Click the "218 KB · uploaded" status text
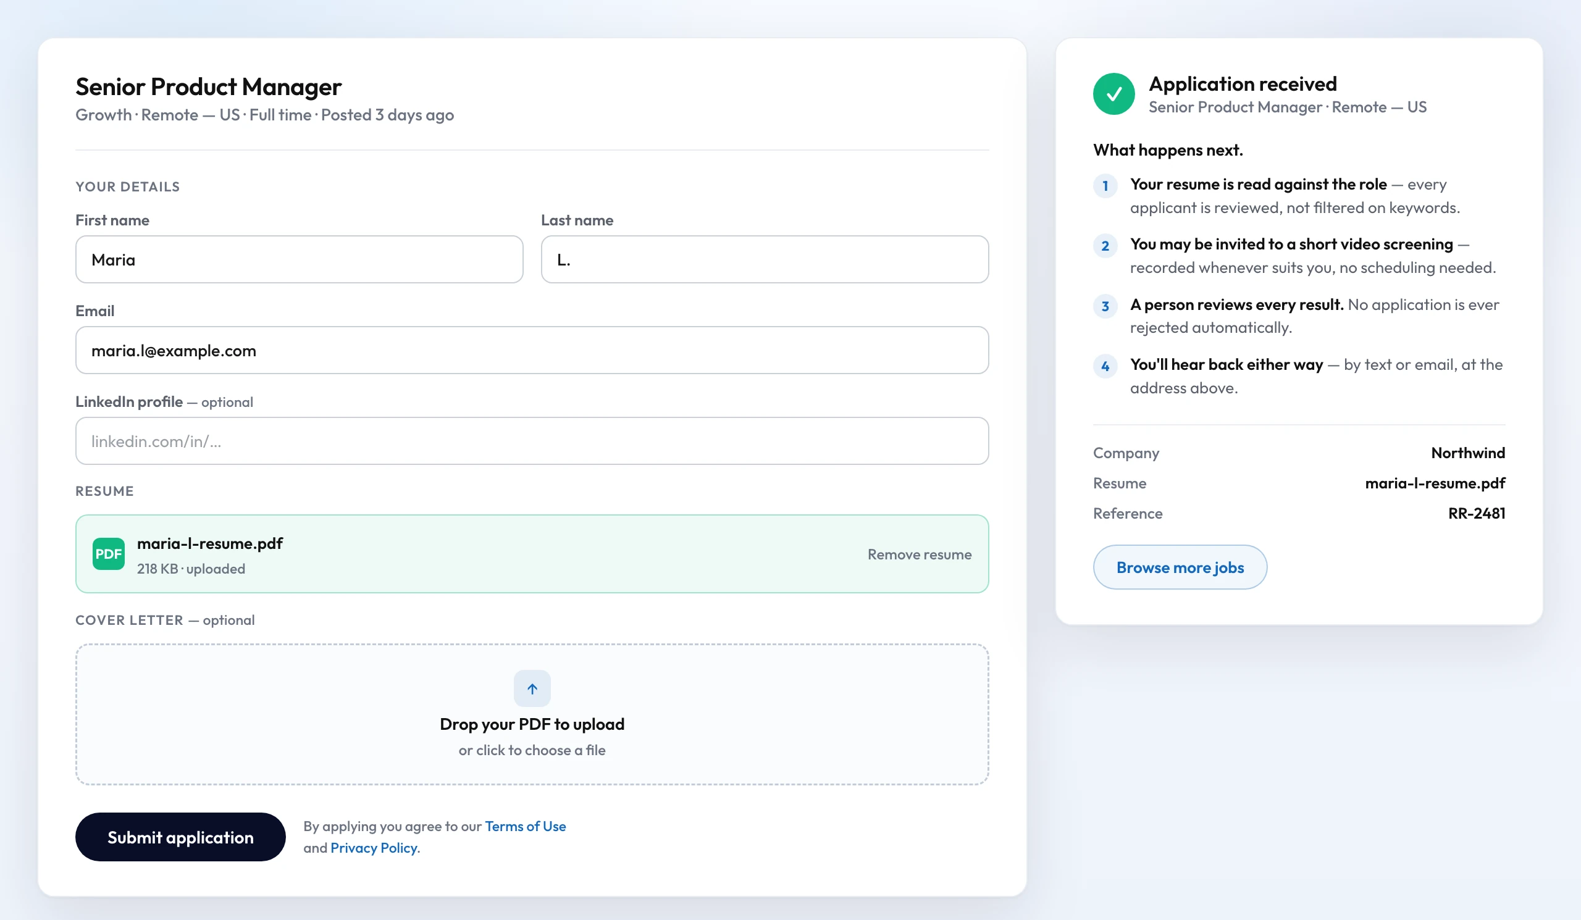Screen dimensions: 1581x920 click(x=191, y=569)
